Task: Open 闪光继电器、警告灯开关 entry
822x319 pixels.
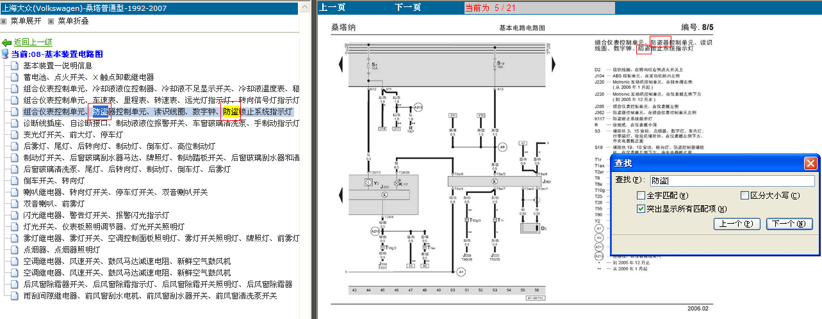Action: [x=96, y=215]
